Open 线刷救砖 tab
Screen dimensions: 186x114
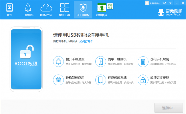pos(102,10)
